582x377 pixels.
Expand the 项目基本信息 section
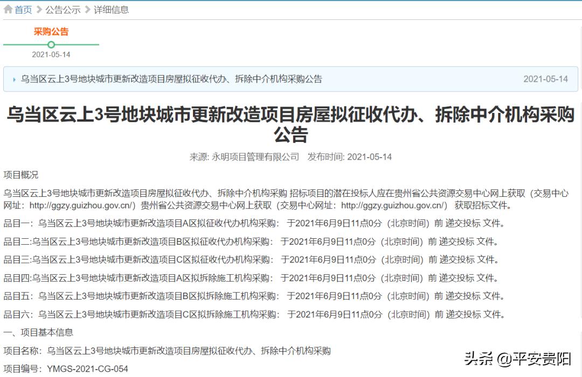38,332
